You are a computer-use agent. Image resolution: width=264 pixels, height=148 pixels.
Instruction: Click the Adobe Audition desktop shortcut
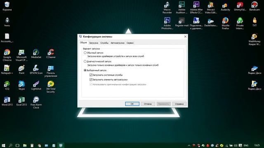(x=181, y=7)
